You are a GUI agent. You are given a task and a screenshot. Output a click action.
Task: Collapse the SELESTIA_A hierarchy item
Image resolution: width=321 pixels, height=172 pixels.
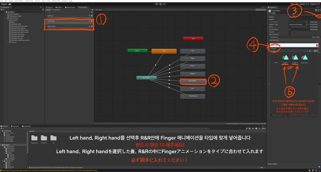[6, 18]
